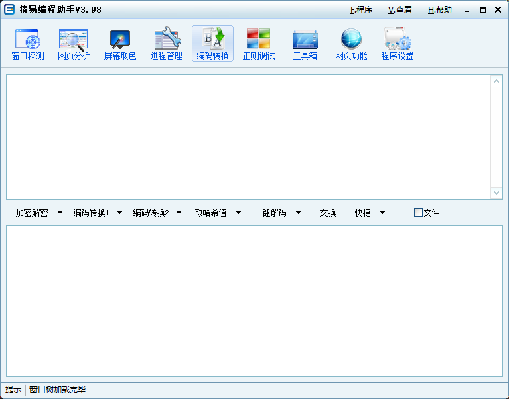Click the lower output text area
The height and width of the screenshot is (399, 509).
pos(254,301)
